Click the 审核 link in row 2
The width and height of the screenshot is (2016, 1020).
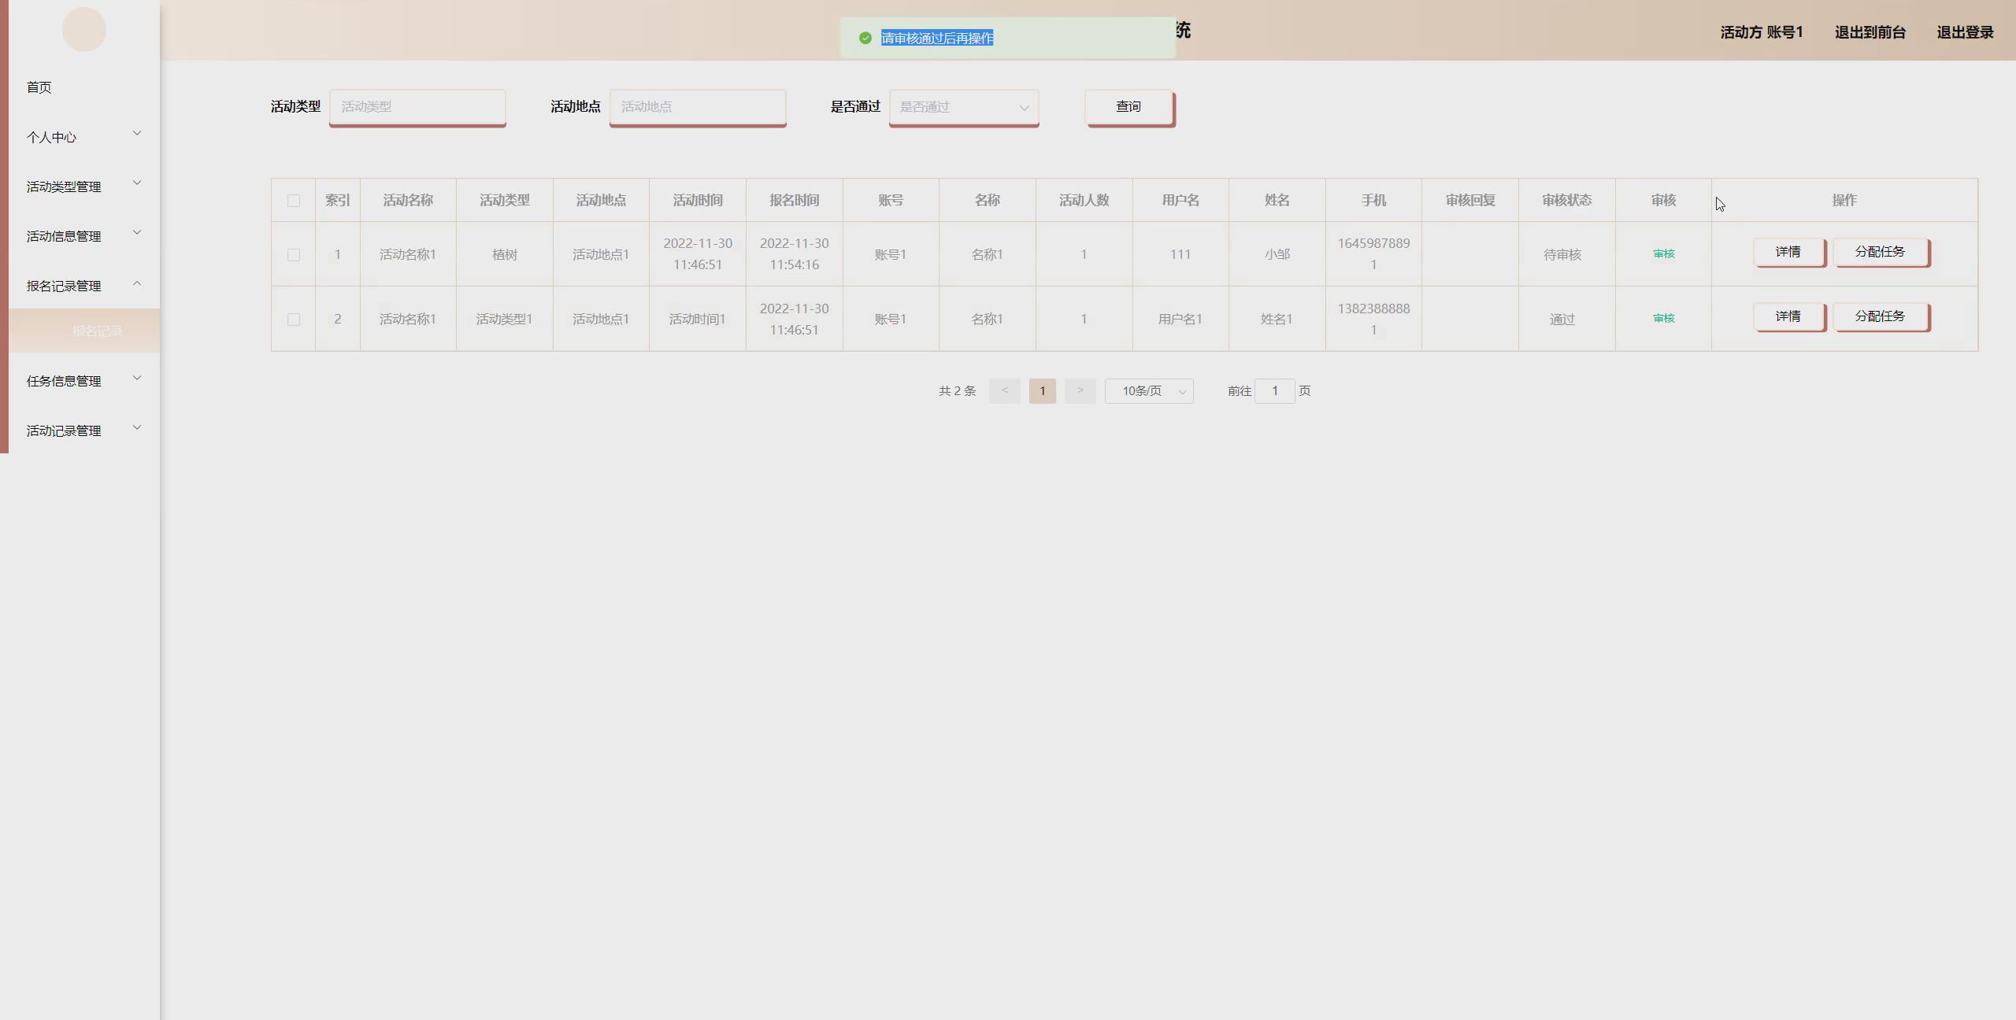click(1663, 319)
